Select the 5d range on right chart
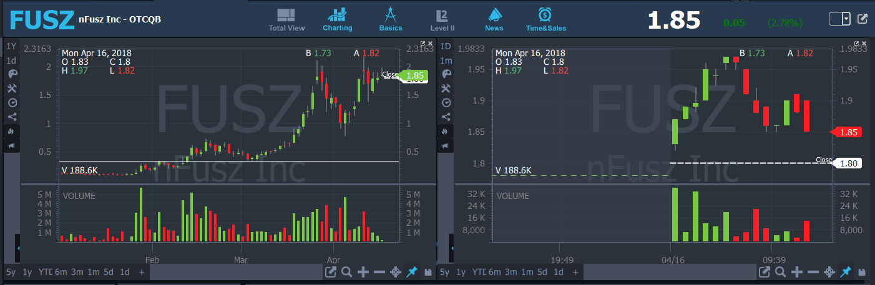The height and width of the screenshot is (285, 875). point(542,272)
